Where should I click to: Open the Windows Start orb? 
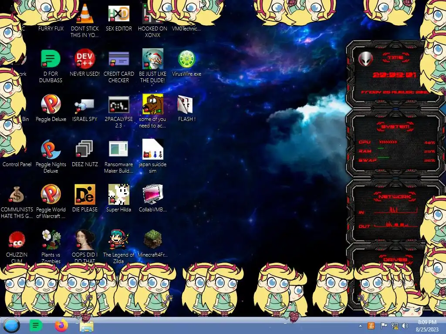[x=11, y=325]
